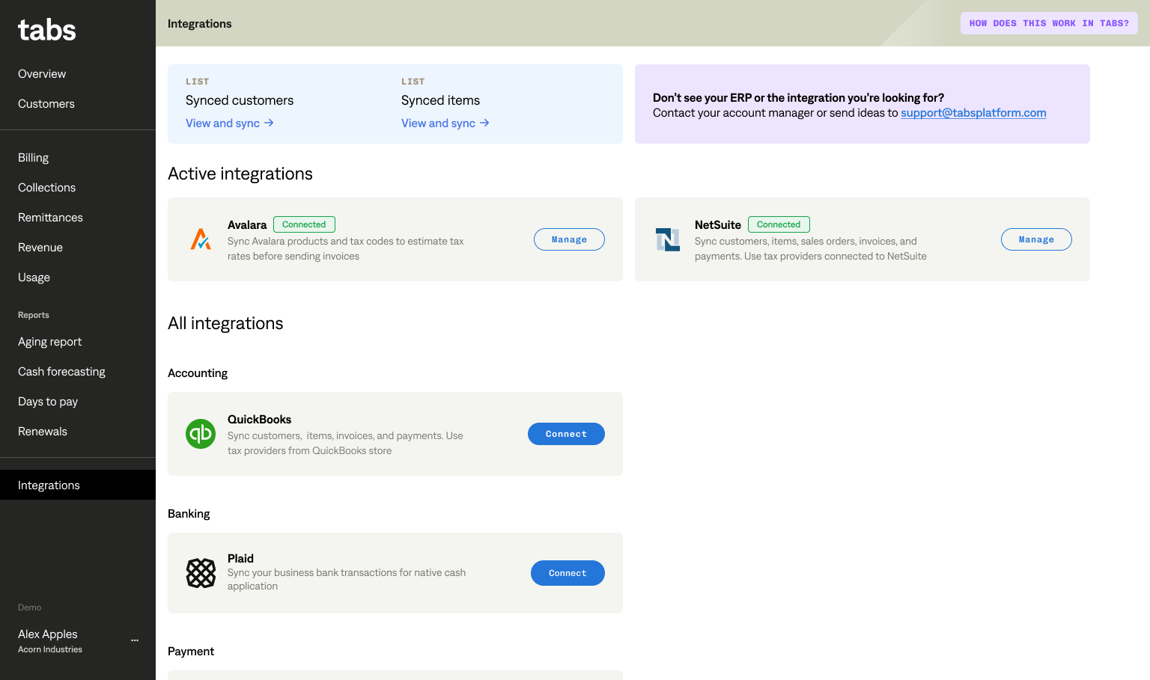Open the Billing section
Screen dimensions: 1150x680
click(33, 158)
